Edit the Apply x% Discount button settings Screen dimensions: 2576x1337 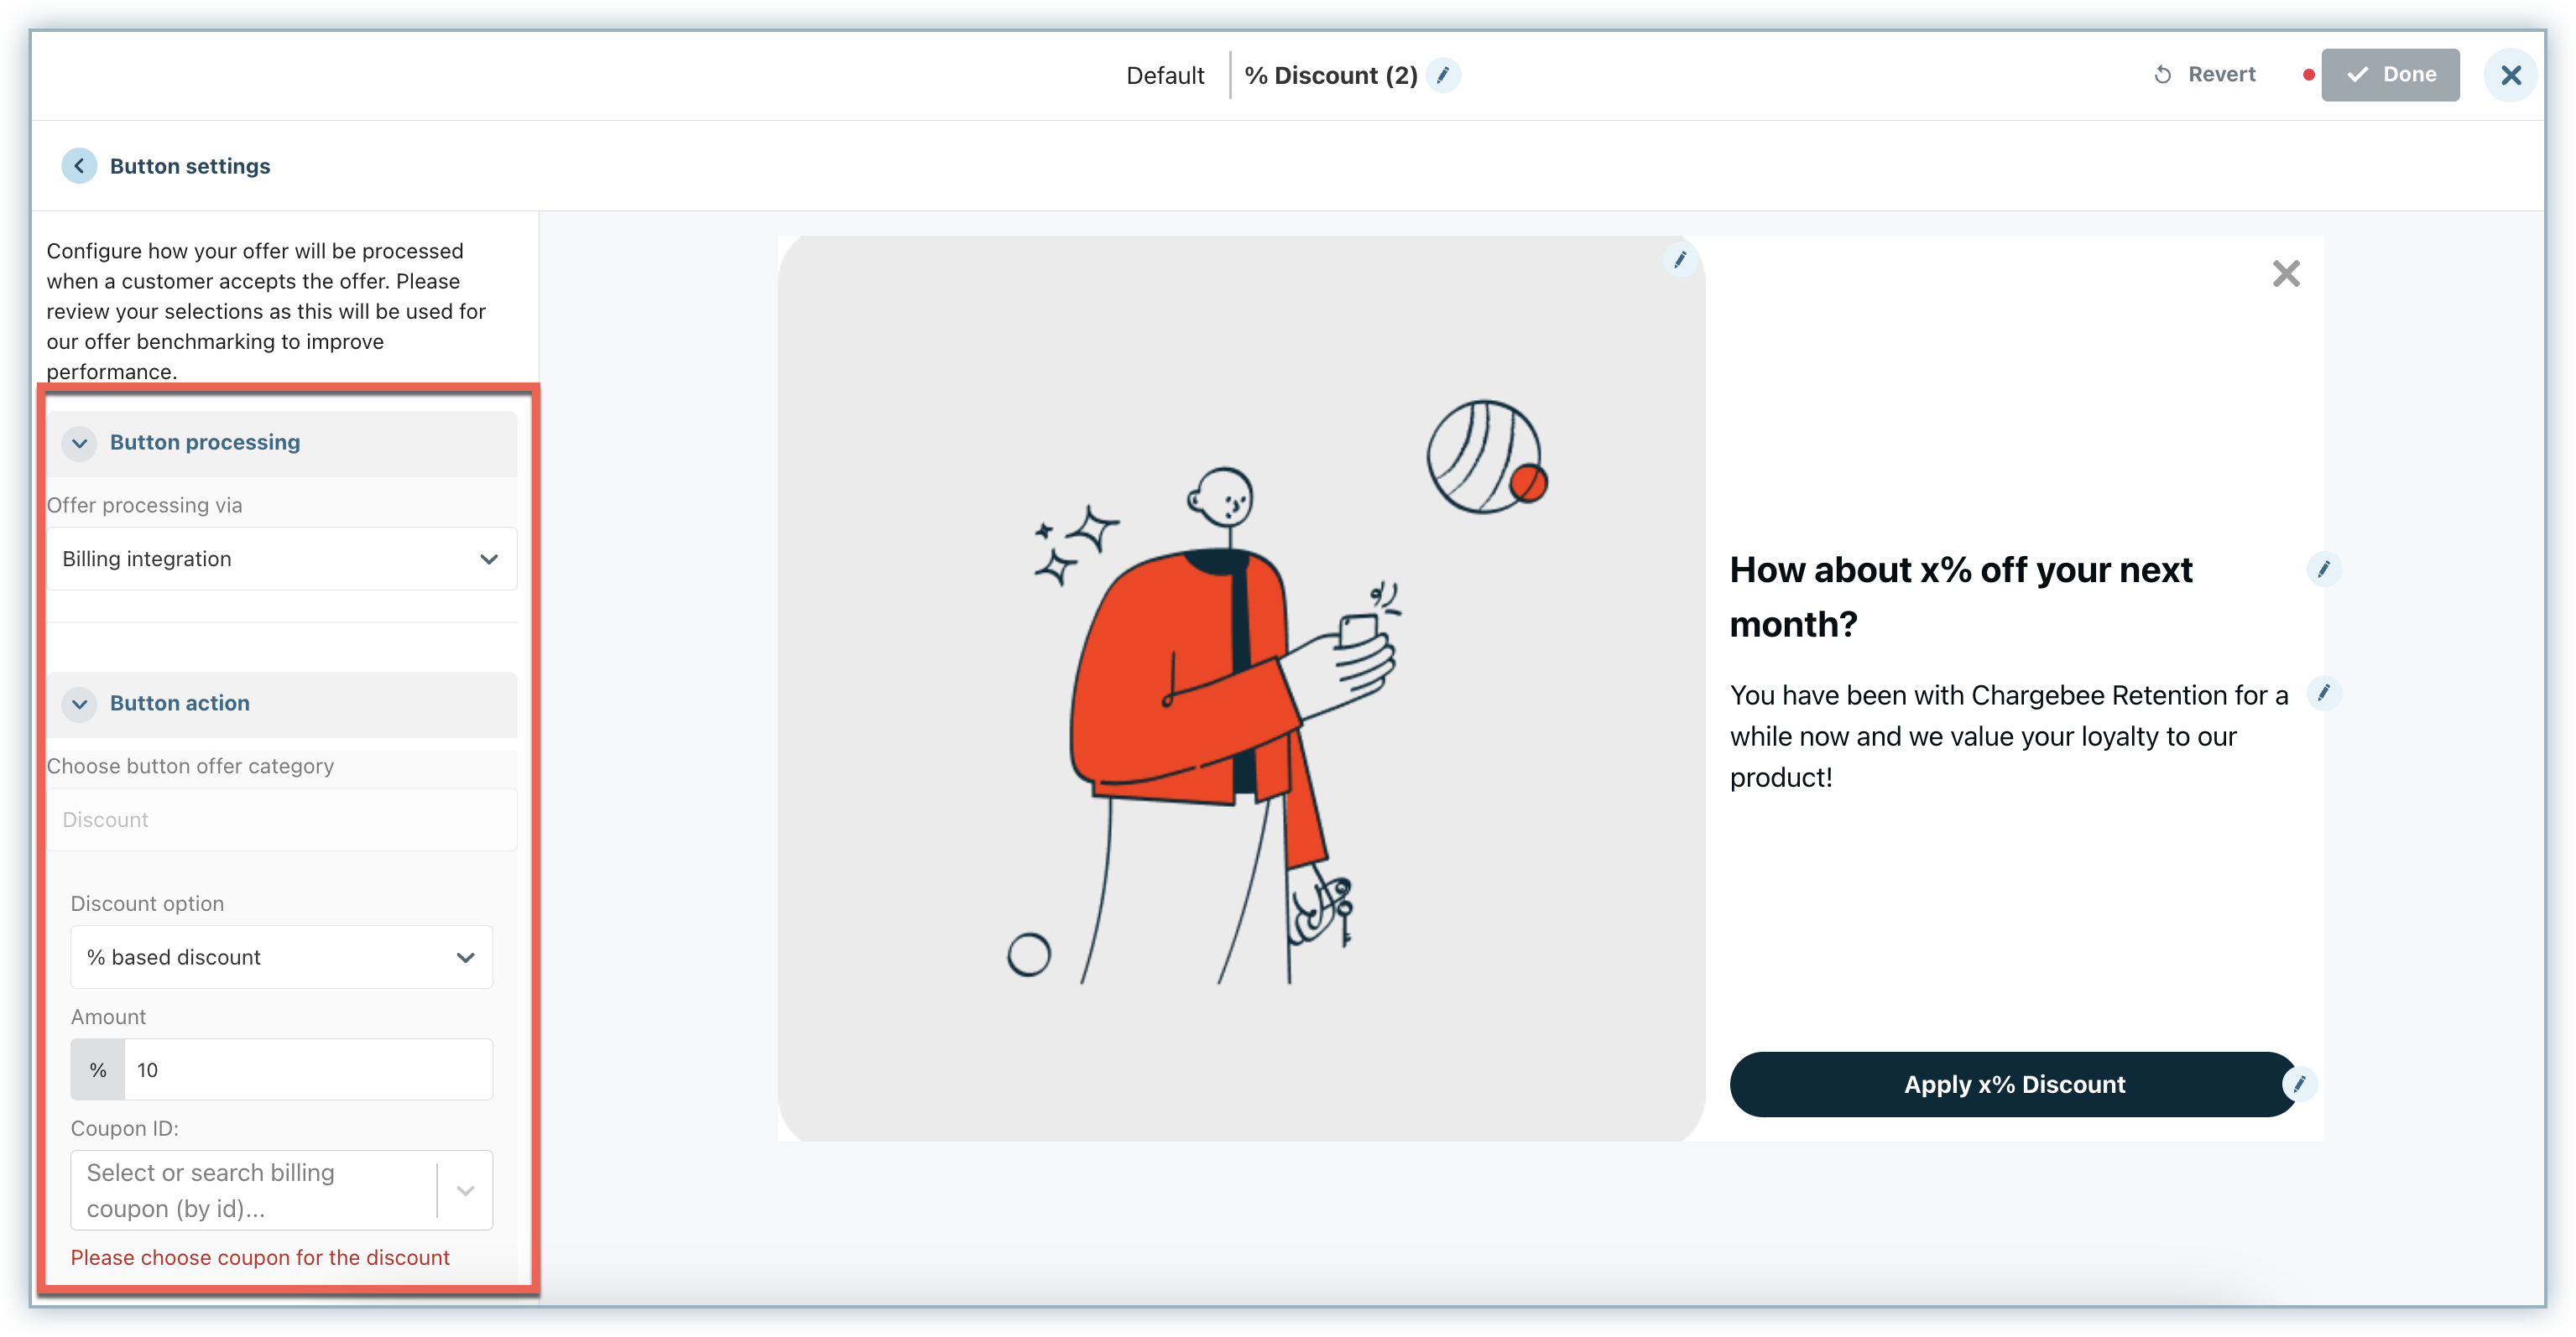2299,1085
